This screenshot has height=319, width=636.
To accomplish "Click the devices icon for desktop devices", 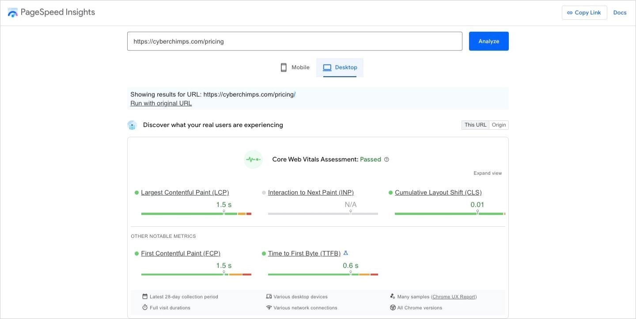I will (269, 296).
